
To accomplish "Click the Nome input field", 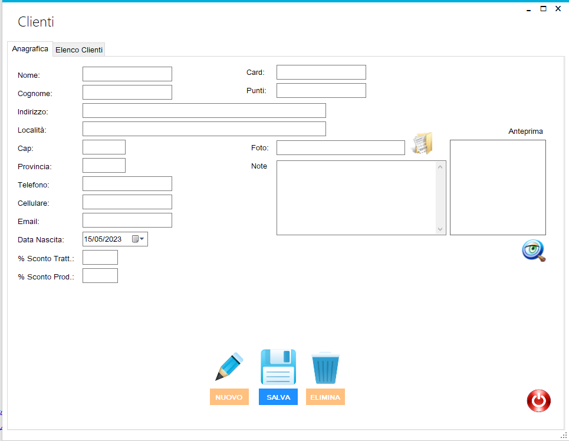I will pos(127,74).
